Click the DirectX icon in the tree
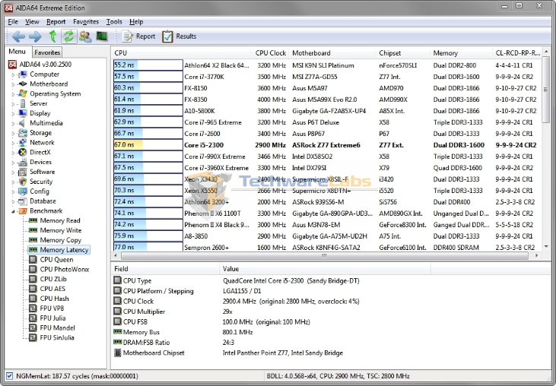This screenshot has height=386, width=556. coord(23,152)
